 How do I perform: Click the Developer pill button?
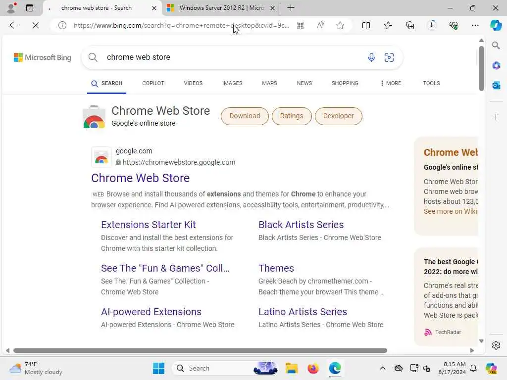[x=338, y=116]
